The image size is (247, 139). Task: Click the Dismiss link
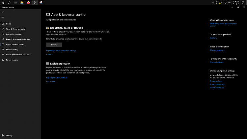49,54
